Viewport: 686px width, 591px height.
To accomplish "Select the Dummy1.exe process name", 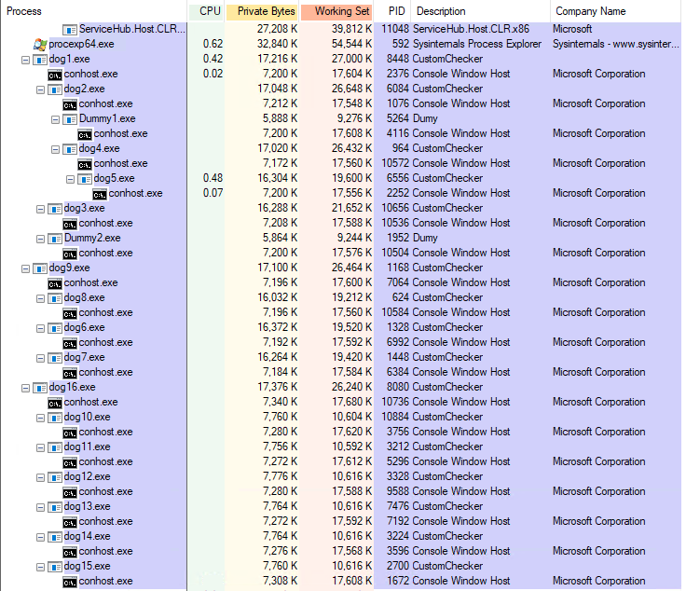I will pos(107,118).
